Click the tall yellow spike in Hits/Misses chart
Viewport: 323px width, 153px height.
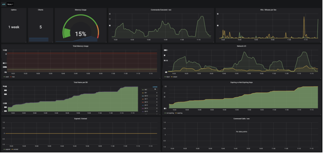click(x=304, y=27)
